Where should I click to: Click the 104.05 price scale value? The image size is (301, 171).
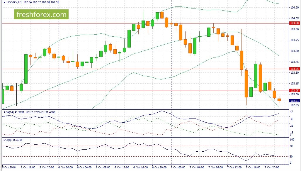point(295,18)
